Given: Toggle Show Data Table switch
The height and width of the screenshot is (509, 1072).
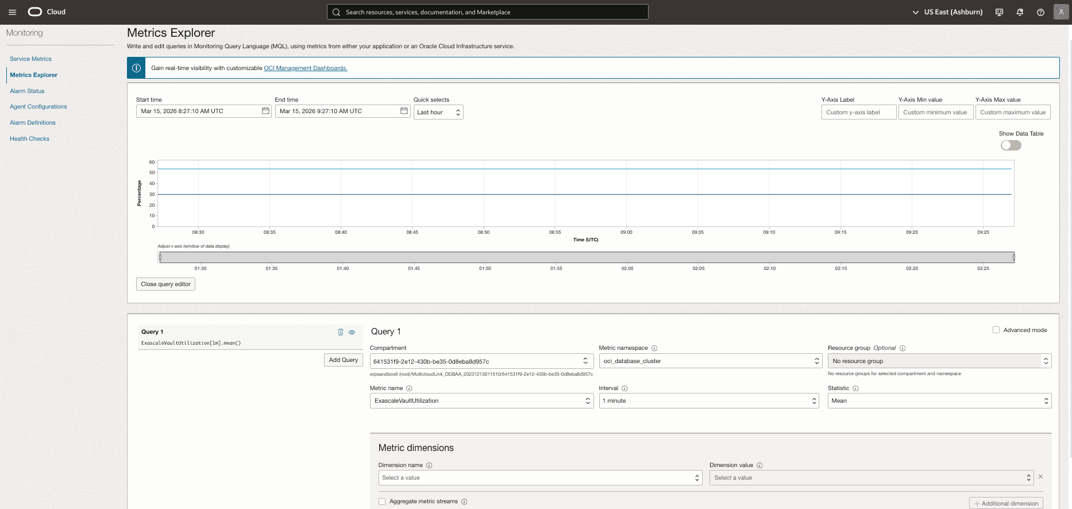Looking at the screenshot, I should coord(1011,145).
